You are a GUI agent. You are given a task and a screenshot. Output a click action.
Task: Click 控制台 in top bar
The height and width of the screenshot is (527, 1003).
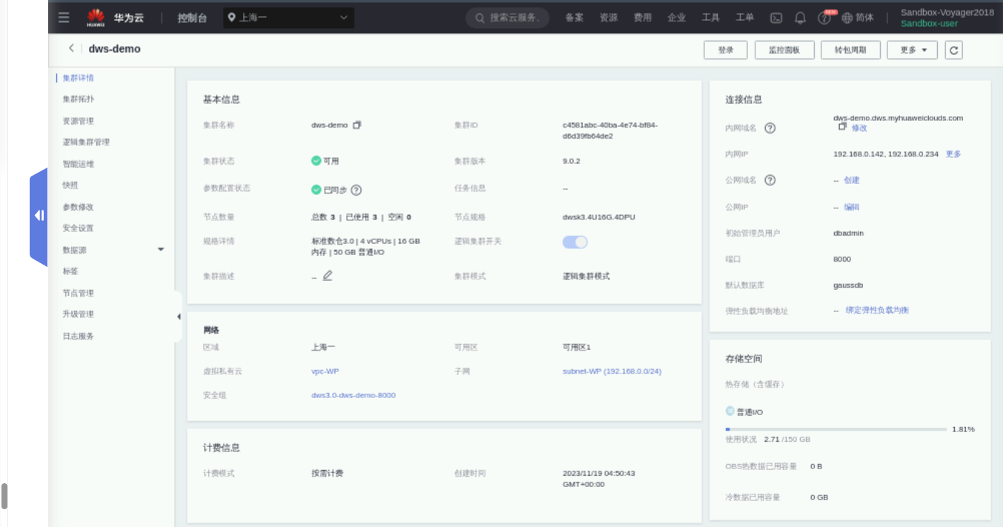(192, 18)
